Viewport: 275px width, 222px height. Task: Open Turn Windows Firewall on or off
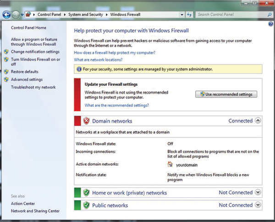click(x=36, y=62)
